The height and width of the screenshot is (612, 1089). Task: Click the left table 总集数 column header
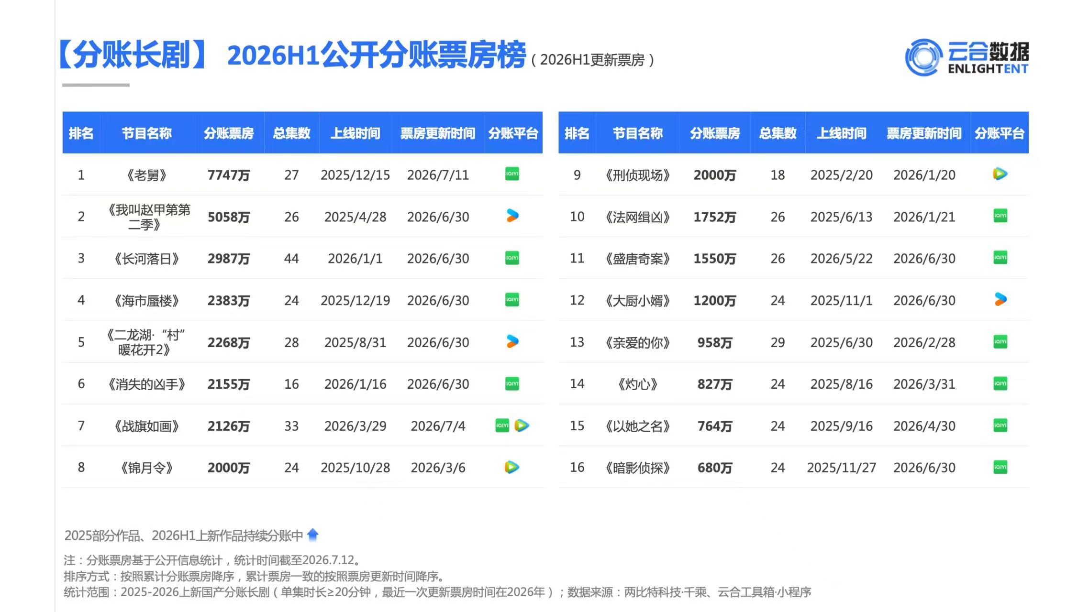pos(291,133)
